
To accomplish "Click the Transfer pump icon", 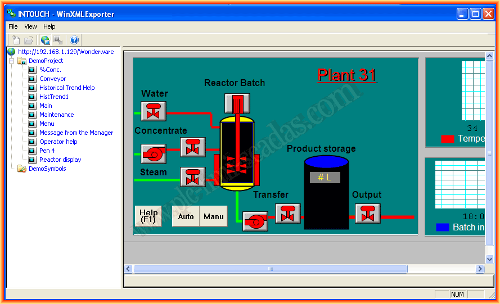I will [255, 221].
